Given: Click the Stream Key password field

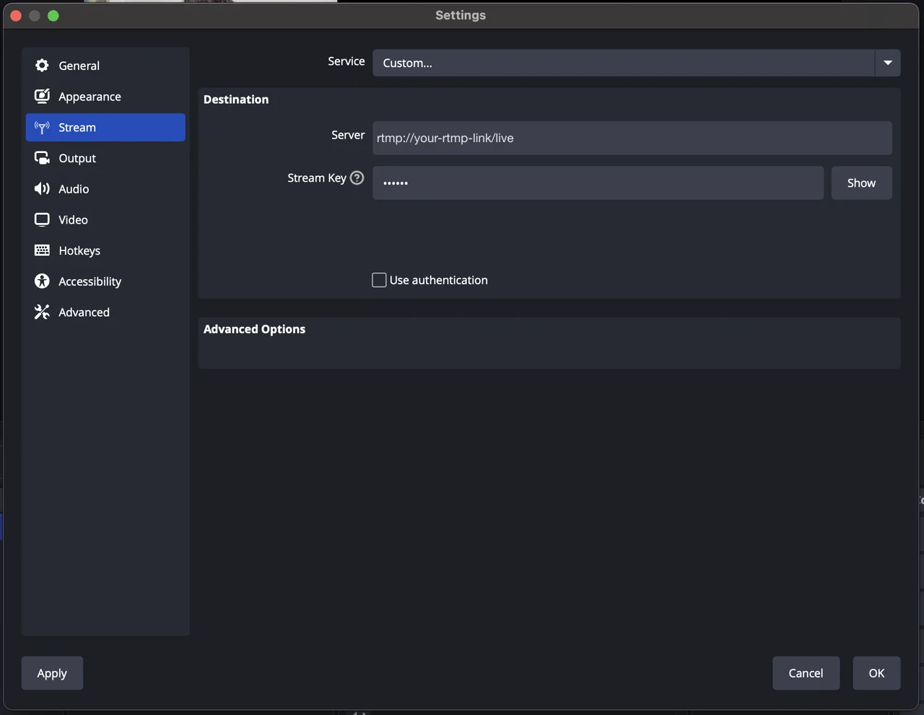Looking at the screenshot, I should click(598, 183).
